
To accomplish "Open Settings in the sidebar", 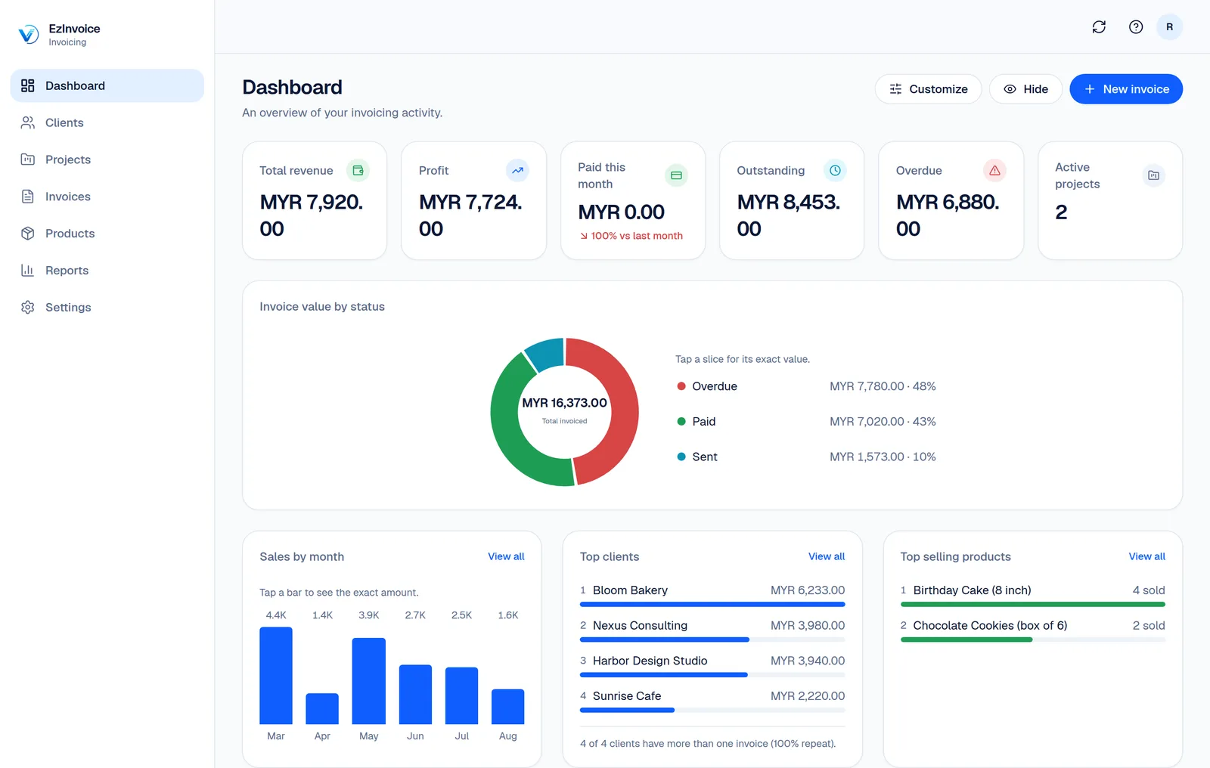I will pyautogui.click(x=107, y=307).
